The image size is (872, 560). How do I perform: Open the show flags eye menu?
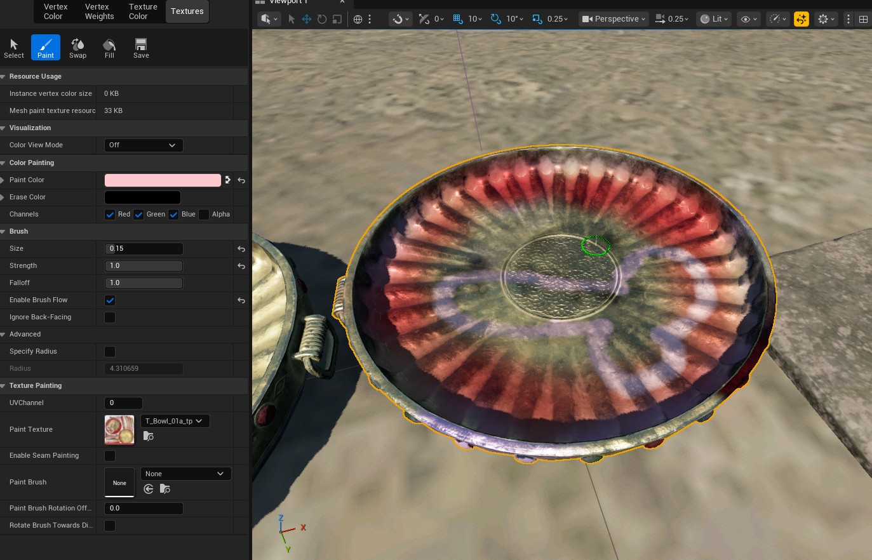click(749, 19)
